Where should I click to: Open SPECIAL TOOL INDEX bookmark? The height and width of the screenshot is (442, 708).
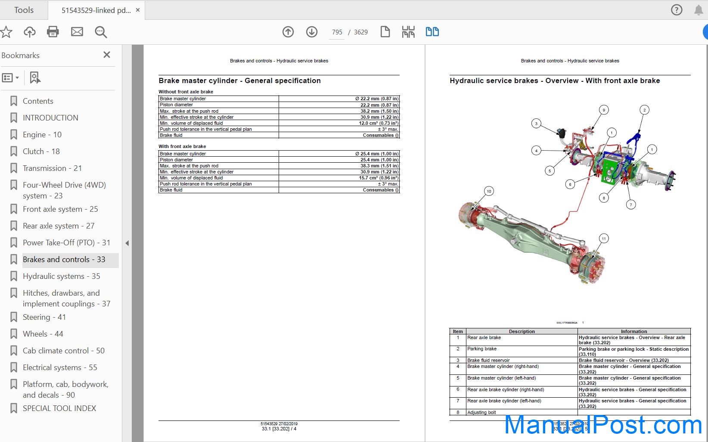59,408
